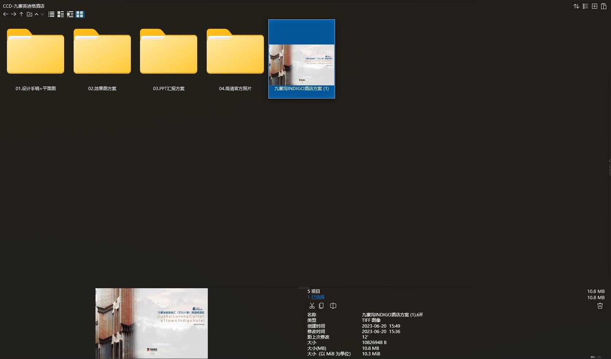Go back with the left arrow button
This screenshot has width=611, height=359.
tap(5, 14)
